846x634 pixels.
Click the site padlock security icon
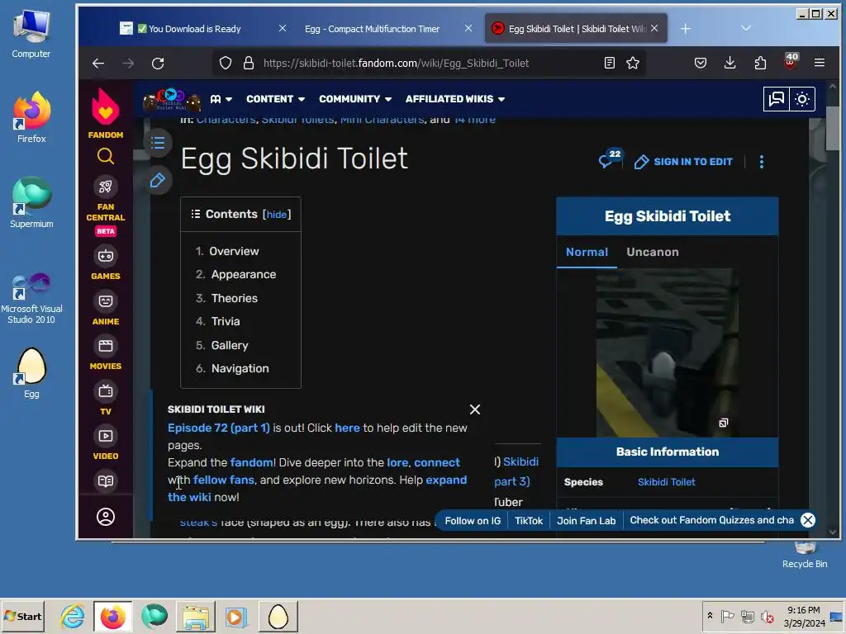(248, 63)
